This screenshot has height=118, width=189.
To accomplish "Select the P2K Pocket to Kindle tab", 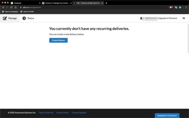I will (x=88, y=3).
